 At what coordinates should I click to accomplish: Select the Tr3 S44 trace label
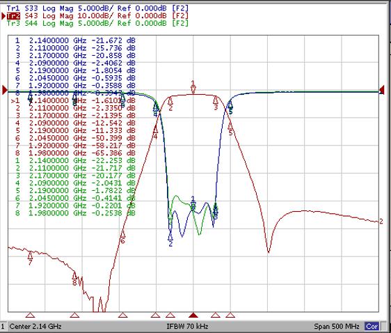click(97, 23)
